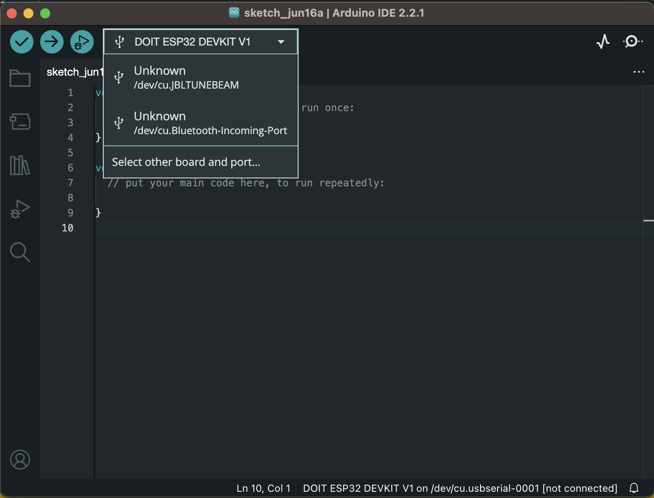Click the 'put your main code here' comment
The image size is (654, 498).
[x=246, y=183]
